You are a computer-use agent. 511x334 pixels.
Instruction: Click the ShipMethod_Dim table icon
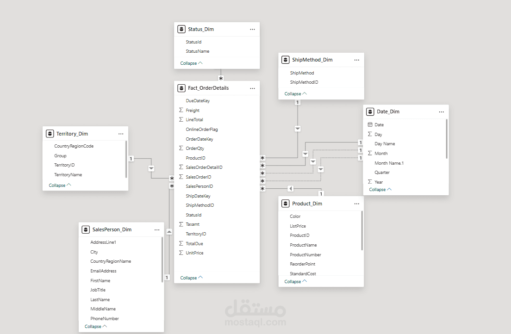pos(285,60)
